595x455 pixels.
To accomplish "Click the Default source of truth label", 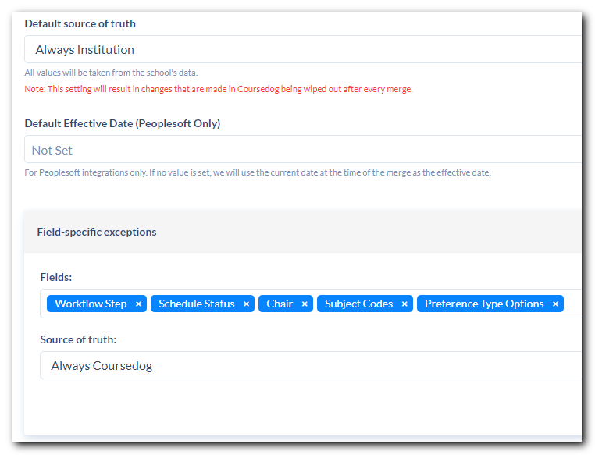I will tap(80, 24).
